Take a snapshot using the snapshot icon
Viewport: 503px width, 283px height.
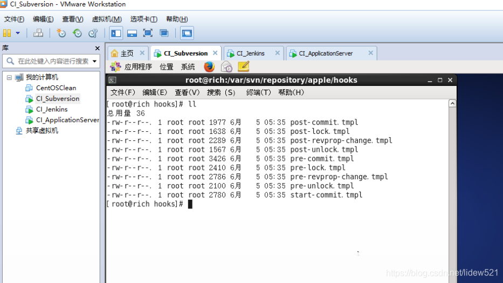pos(60,33)
